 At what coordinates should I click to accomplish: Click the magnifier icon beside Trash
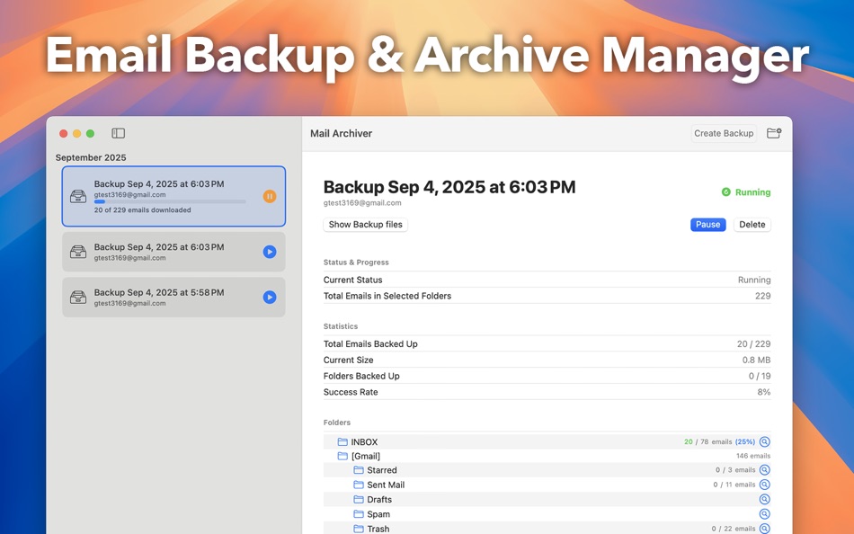[x=765, y=529]
